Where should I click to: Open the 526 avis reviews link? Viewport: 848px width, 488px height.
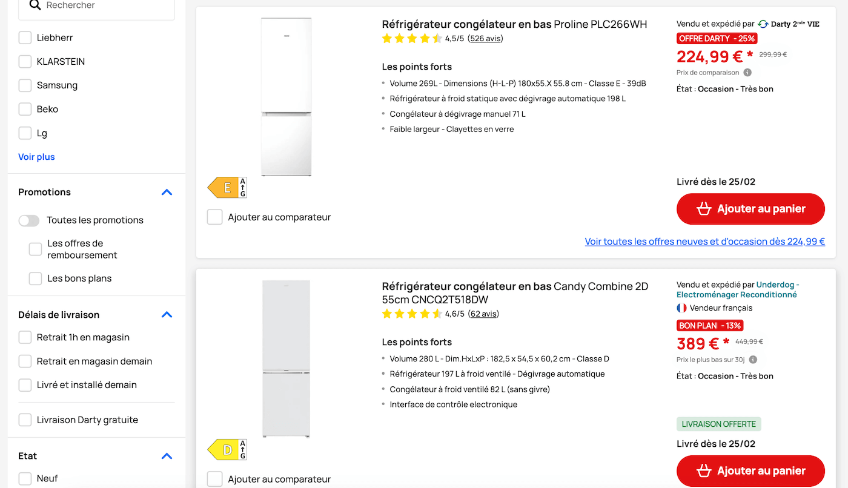click(x=485, y=38)
